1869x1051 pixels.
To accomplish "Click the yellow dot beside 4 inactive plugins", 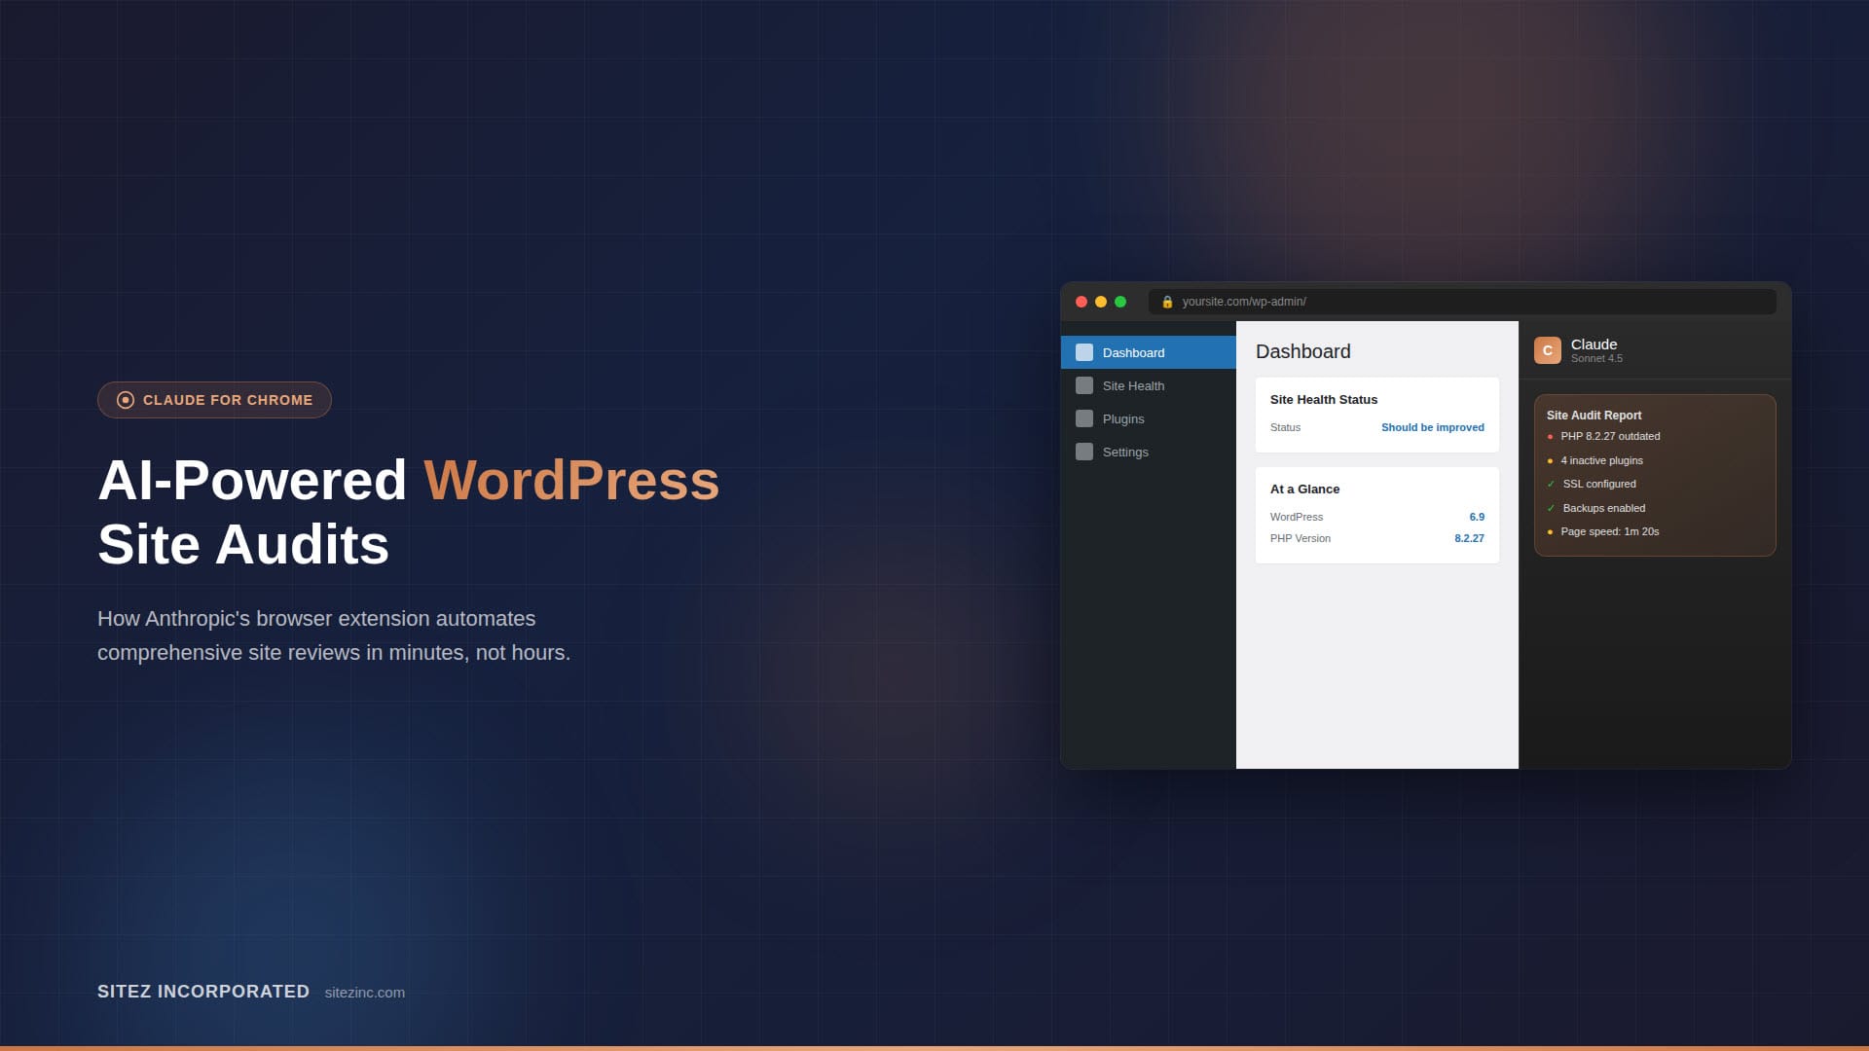I will tap(1550, 461).
